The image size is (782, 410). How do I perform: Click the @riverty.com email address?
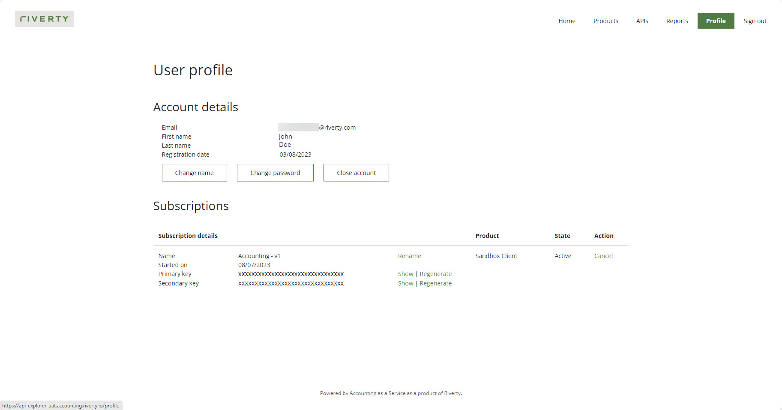[x=317, y=128]
